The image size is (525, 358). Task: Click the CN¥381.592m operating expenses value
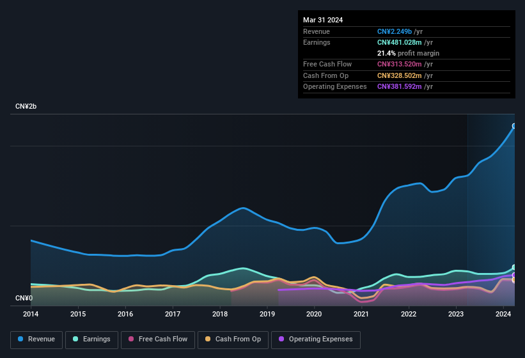tap(400, 86)
